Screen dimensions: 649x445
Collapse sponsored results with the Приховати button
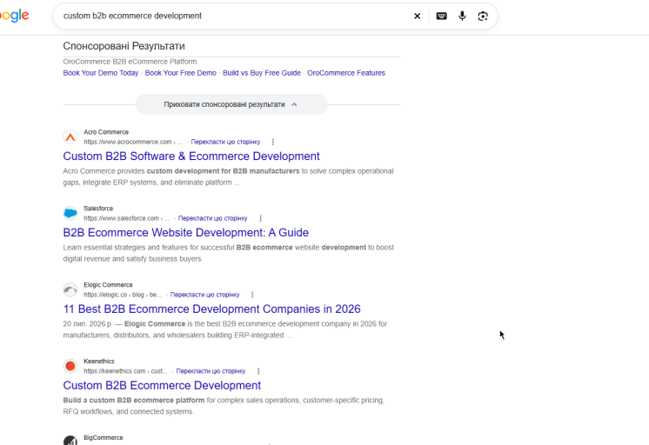[231, 104]
